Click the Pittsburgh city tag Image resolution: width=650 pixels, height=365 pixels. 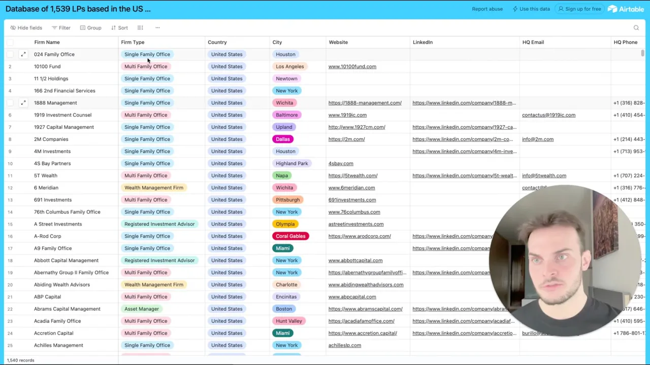[287, 200]
